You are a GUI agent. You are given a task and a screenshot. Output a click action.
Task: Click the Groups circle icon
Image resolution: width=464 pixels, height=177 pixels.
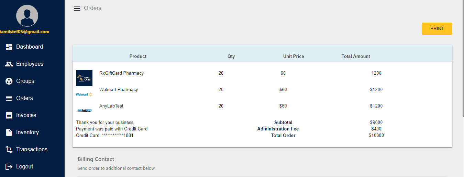(9, 81)
